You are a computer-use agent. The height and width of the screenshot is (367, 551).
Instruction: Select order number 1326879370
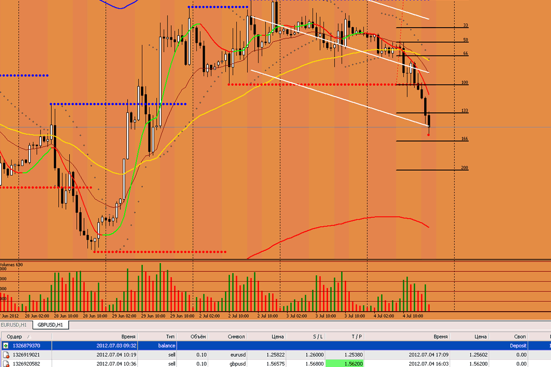point(26,346)
